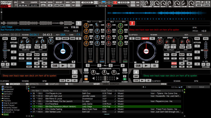
Task: Open the REC tab
Action: click(69, 84)
